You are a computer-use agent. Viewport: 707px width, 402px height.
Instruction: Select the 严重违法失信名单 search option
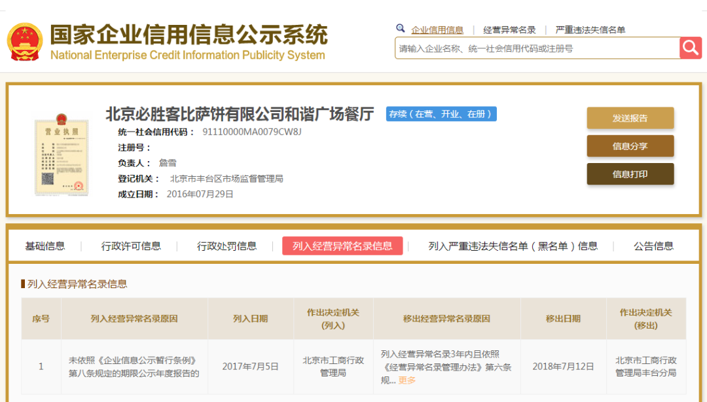point(590,30)
